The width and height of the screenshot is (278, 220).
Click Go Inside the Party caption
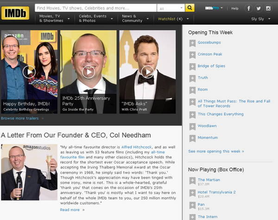(78, 109)
